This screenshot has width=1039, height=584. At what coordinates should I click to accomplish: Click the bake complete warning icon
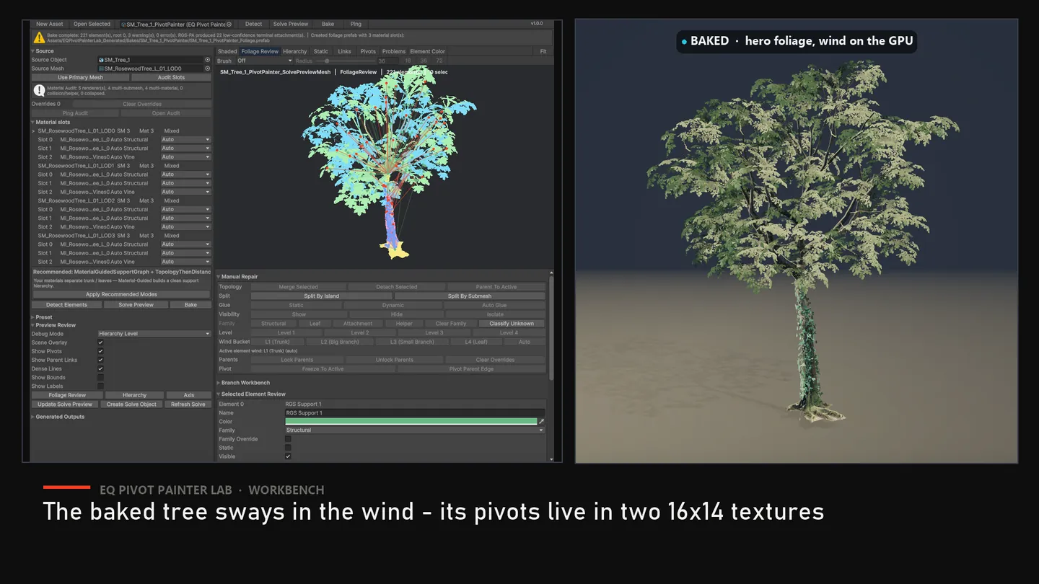(x=39, y=37)
